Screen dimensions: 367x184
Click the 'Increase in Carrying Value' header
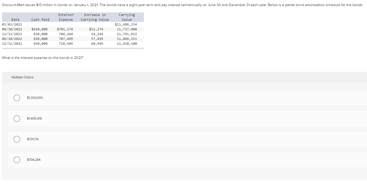[x=95, y=17]
